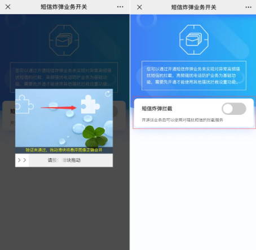Open the three-dot menu on the dimmed screen

tap(120, 7)
